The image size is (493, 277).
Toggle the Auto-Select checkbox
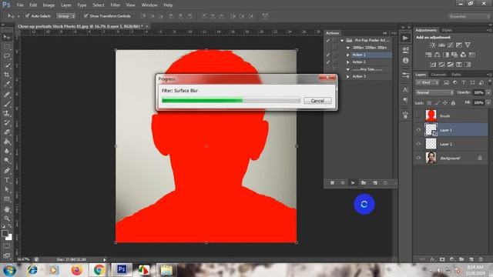pyautogui.click(x=28, y=15)
